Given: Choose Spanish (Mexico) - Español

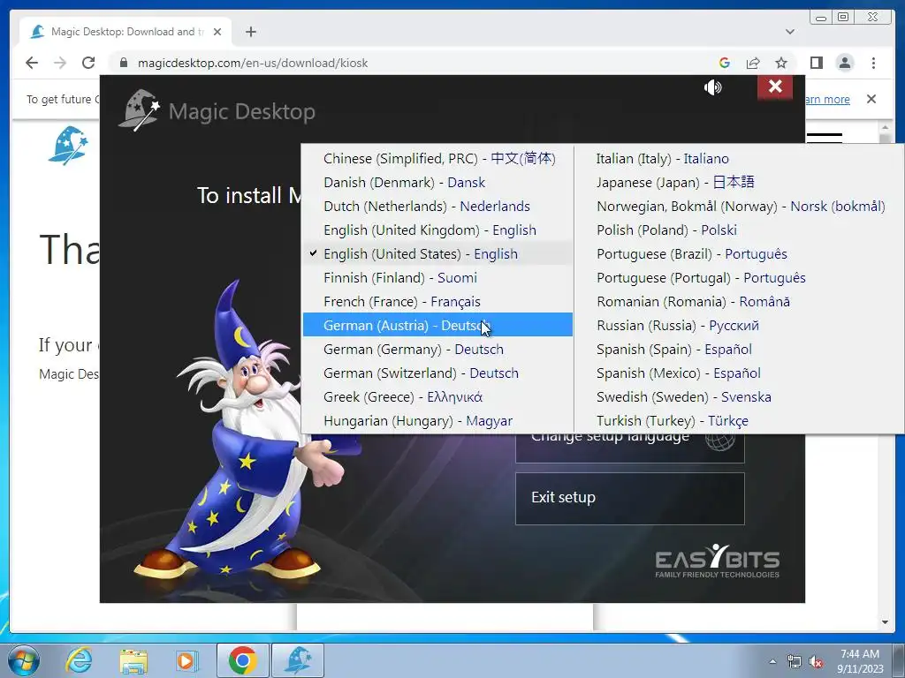Looking at the screenshot, I should (x=740, y=373).
